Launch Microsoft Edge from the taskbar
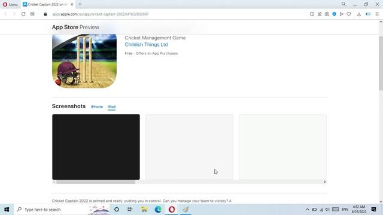383x215 pixels. pos(158,210)
